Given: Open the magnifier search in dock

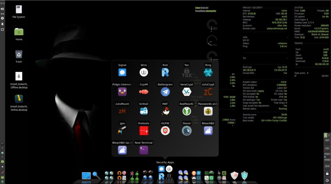Looking at the screenshot, I should click(x=96, y=175).
